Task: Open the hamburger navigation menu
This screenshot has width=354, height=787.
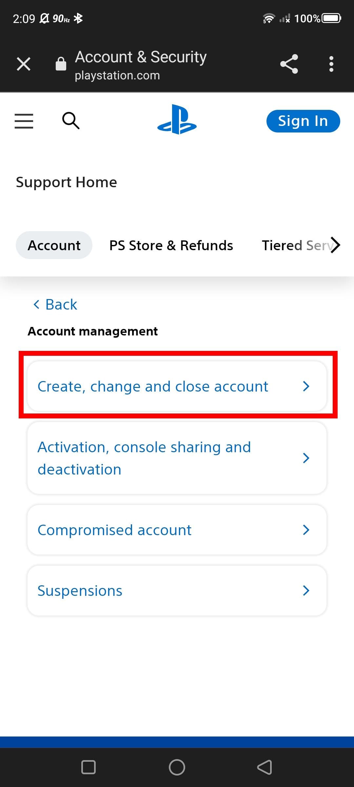Action: (x=24, y=121)
